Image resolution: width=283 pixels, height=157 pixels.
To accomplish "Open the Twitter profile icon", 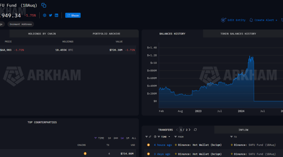I will [x=51, y=15].
